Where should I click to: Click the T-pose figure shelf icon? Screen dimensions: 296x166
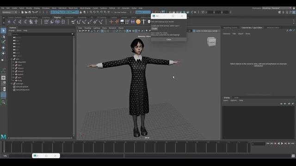[x=144, y=22]
